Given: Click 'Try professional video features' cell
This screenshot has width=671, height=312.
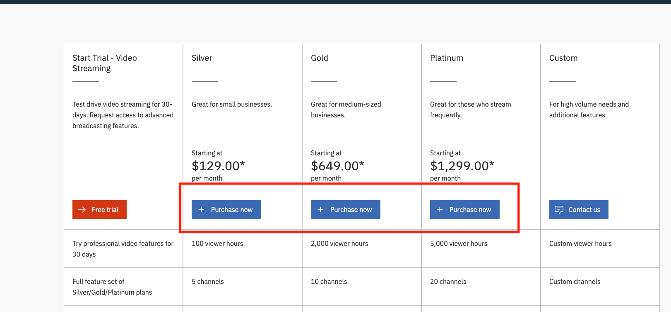Looking at the screenshot, I should coord(123,248).
